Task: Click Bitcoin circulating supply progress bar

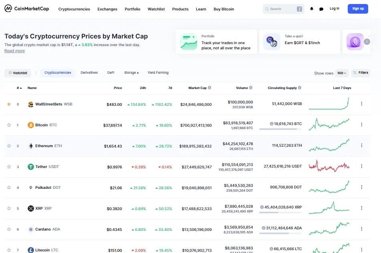Action: 280,129
